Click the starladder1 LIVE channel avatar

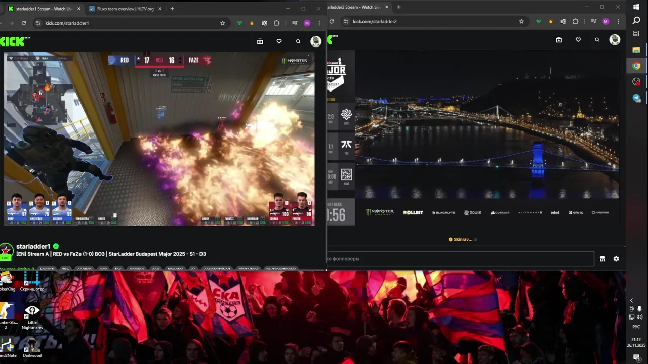tap(6, 251)
